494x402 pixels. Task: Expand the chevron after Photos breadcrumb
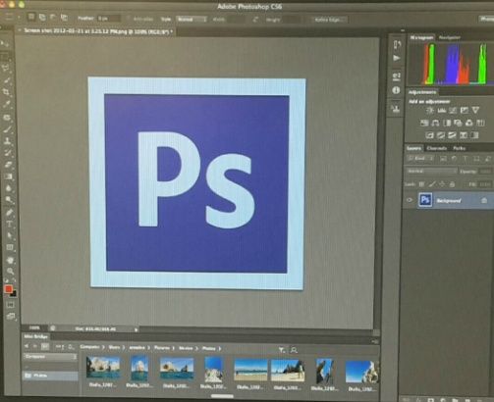pyautogui.click(x=220, y=349)
